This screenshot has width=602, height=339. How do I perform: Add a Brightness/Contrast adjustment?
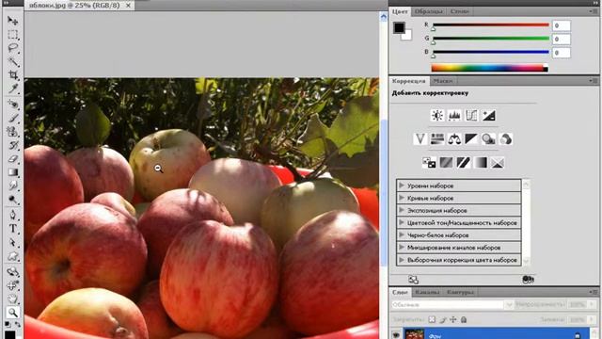coord(437,115)
